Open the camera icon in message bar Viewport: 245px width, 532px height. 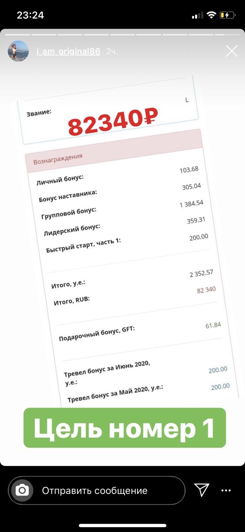(x=22, y=490)
